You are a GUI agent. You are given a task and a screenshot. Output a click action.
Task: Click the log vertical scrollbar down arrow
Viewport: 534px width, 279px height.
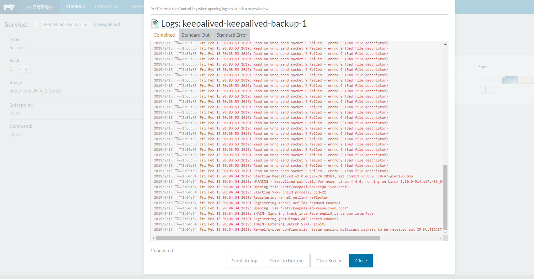click(x=445, y=233)
